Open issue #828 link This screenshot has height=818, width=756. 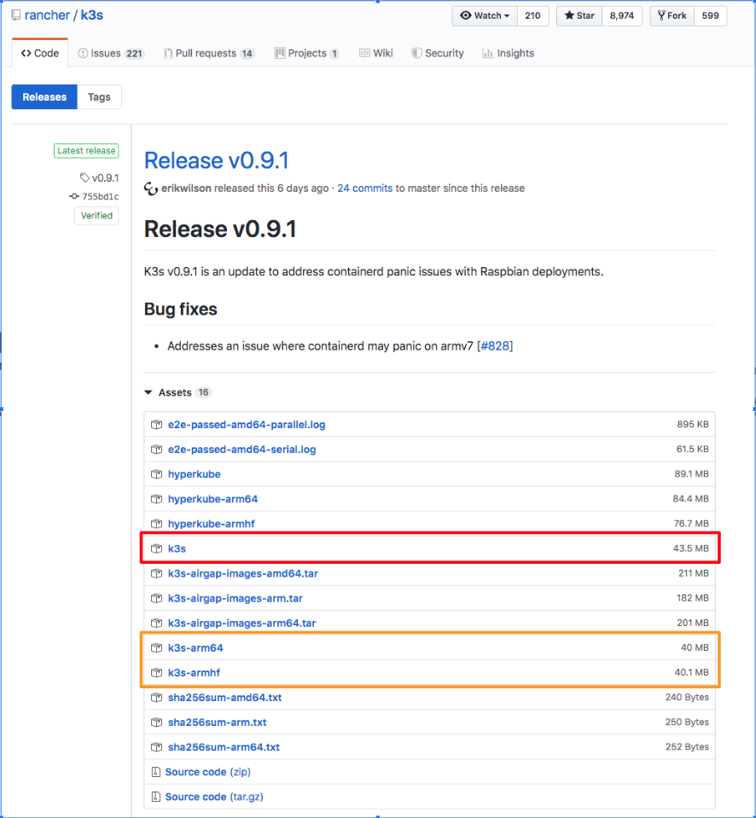pos(495,345)
